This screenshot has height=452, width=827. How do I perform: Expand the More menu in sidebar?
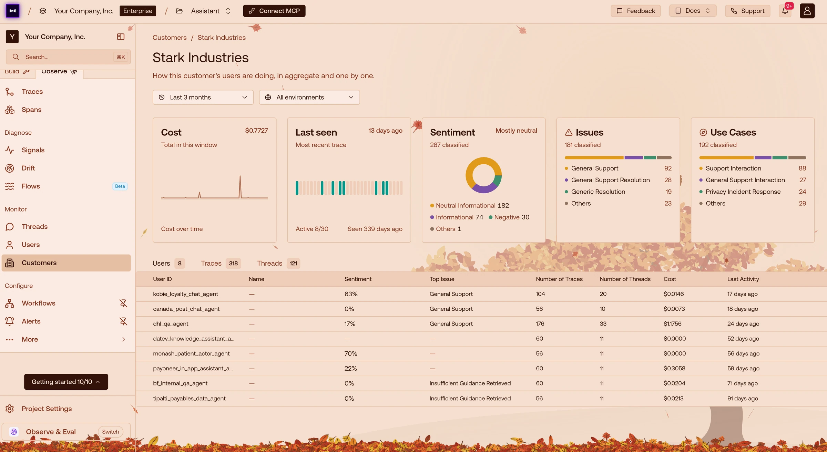66,339
